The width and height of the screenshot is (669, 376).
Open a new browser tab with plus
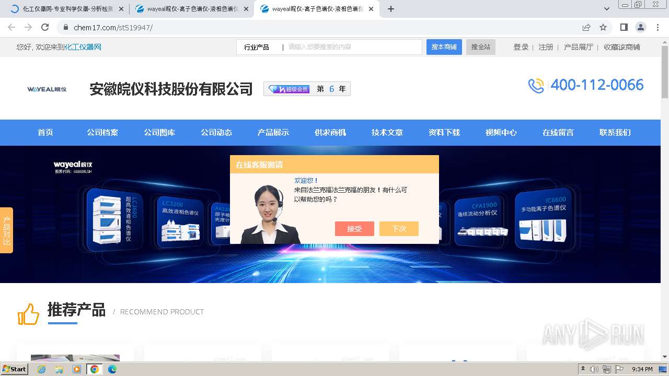click(391, 9)
